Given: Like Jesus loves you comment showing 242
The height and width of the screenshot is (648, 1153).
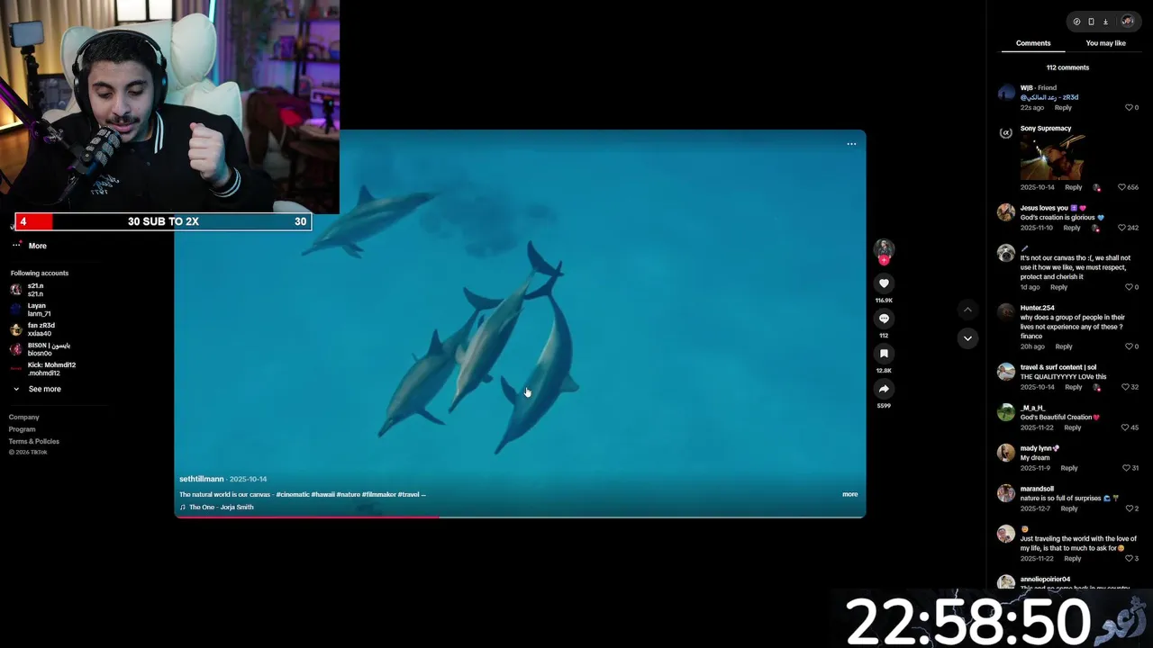Looking at the screenshot, I should [1122, 228].
